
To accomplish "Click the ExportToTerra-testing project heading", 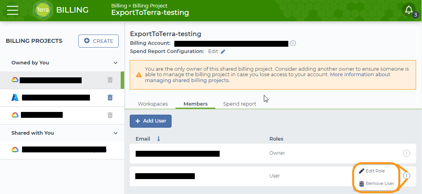I will coord(166,34).
